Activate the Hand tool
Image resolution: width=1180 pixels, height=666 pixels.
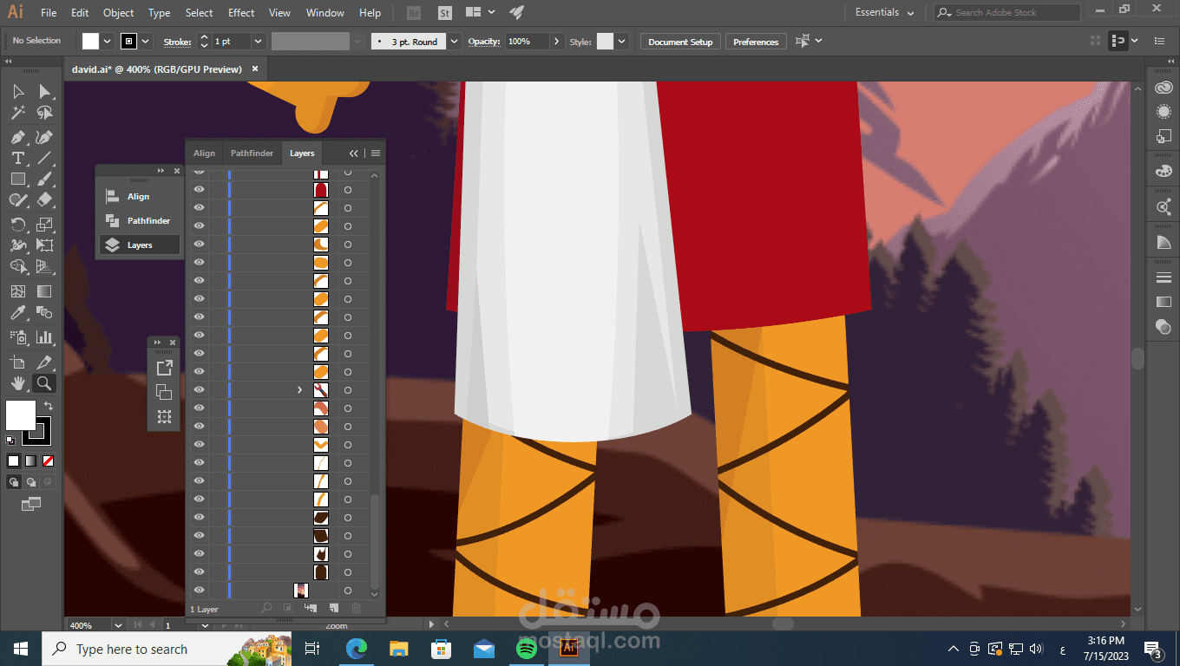(x=17, y=383)
